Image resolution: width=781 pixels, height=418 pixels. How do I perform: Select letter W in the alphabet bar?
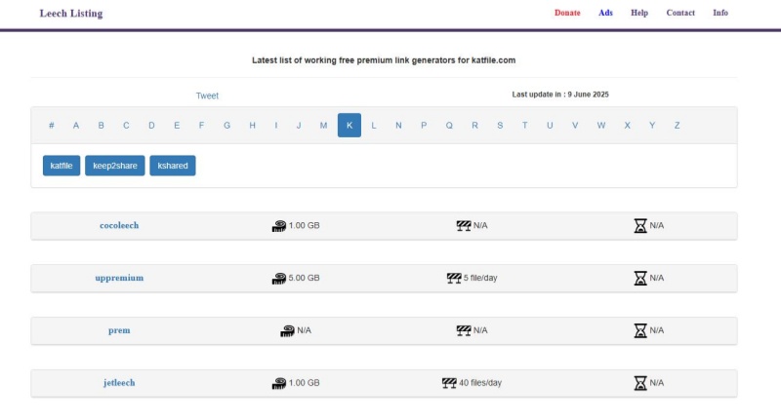click(x=601, y=126)
